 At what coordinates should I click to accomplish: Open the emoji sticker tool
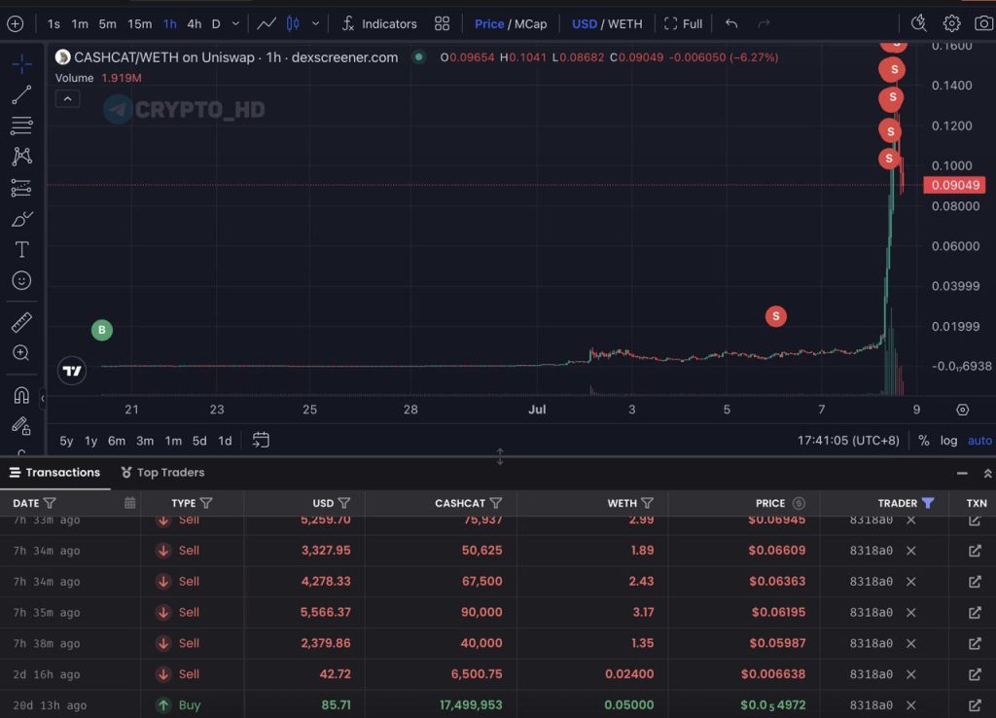[21, 280]
